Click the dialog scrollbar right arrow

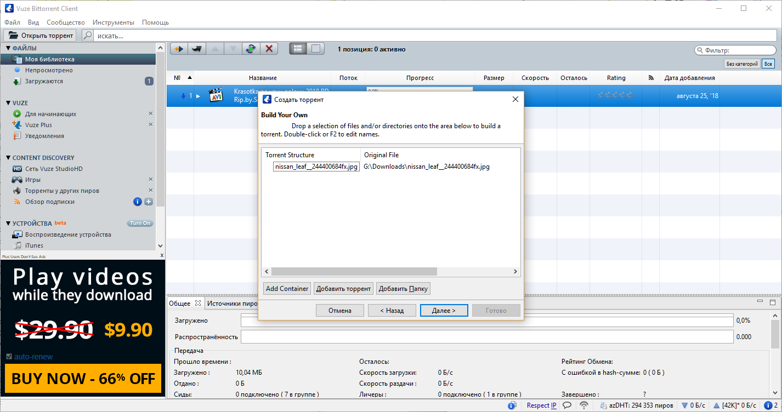(x=515, y=271)
